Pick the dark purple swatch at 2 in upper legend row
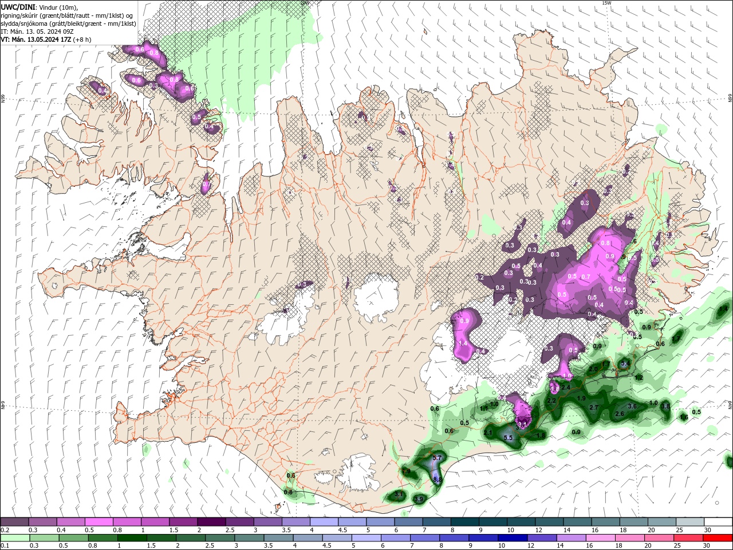733x550 pixels. [x=211, y=522]
